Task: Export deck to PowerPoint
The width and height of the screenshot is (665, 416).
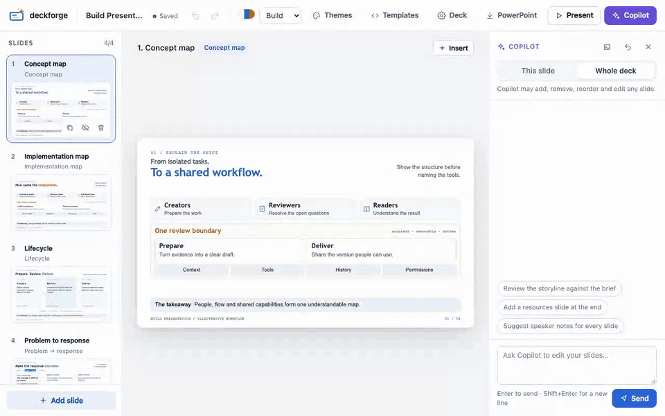Action: point(511,15)
